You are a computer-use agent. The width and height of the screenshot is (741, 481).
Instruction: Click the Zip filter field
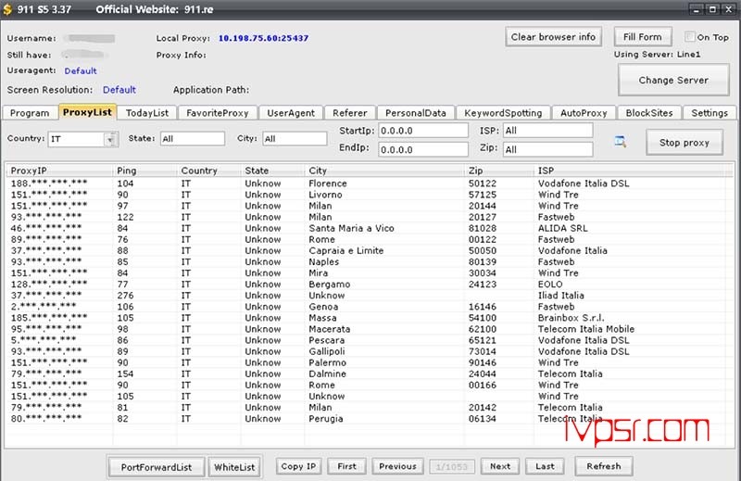pos(547,149)
